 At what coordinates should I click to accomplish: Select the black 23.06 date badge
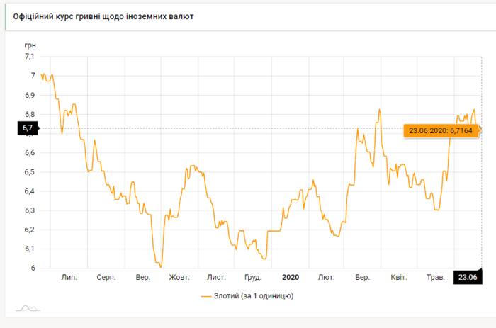click(466, 277)
